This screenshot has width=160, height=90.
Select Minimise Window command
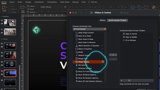click(88, 68)
